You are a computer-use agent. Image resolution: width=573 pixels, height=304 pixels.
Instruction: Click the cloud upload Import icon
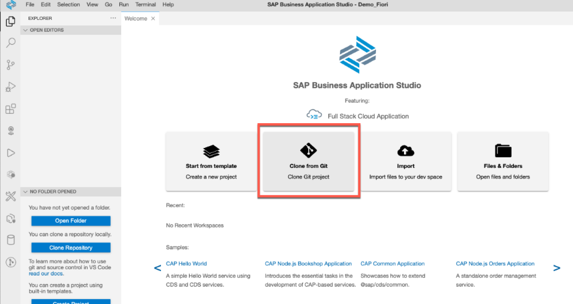click(x=406, y=150)
